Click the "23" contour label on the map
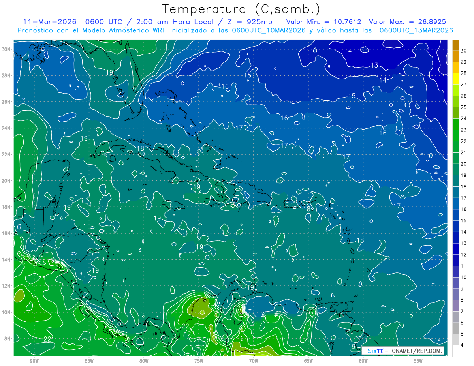The height and width of the screenshot is (366, 474). tap(191, 334)
